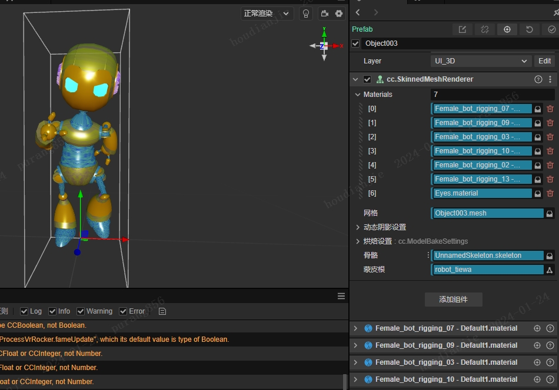Toggle the Warning filter checkbox
Viewport: 559px width, 390px height.
(80, 311)
